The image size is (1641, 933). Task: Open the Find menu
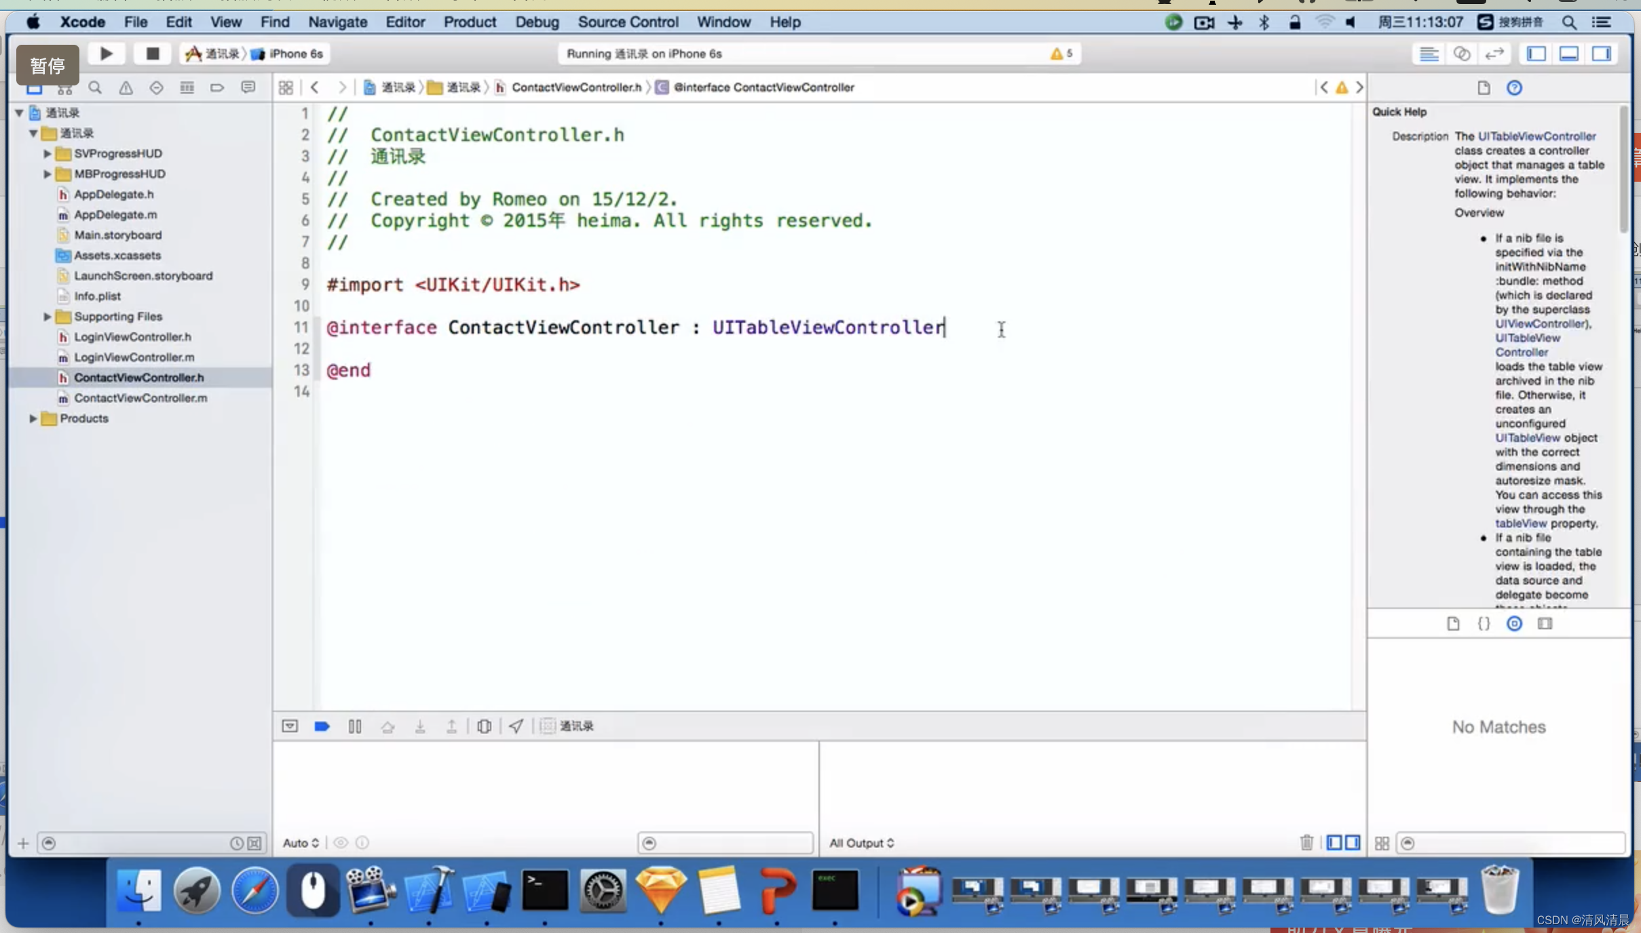click(275, 22)
